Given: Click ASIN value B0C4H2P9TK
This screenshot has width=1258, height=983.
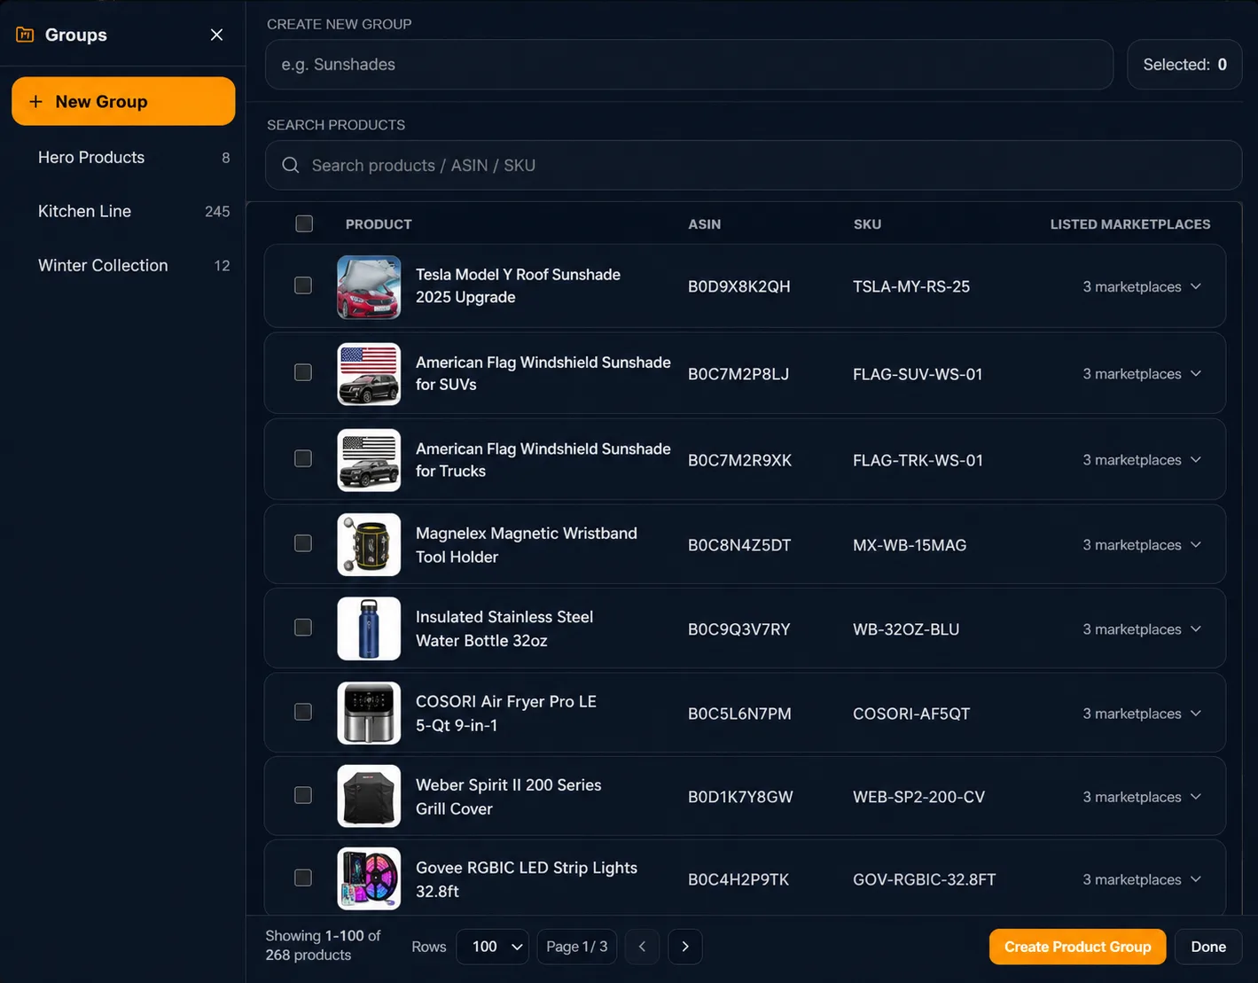Looking at the screenshot, I should [738, 879].
